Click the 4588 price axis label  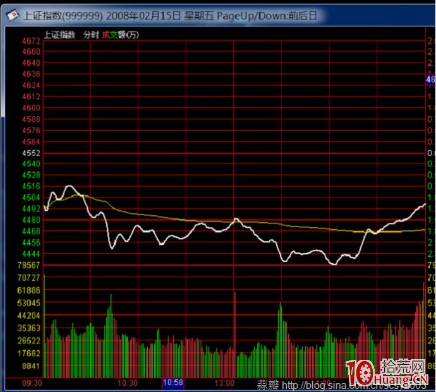pyautogui.click(x=31, y=119)
